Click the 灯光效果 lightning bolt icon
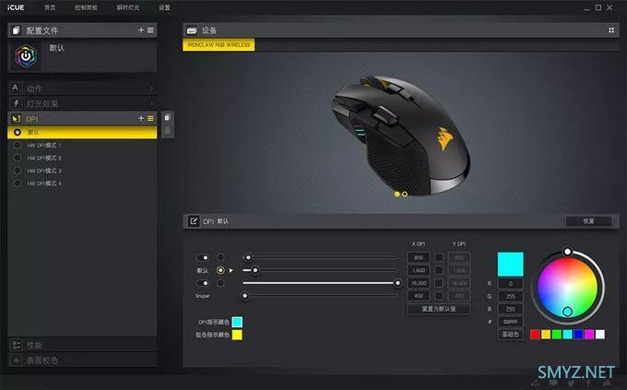The width and height of the screenshot is (627, 390). pos(16,103)
